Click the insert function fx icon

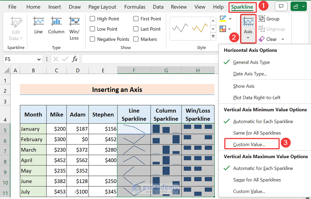pyautogui.click(x=75, y=59)
